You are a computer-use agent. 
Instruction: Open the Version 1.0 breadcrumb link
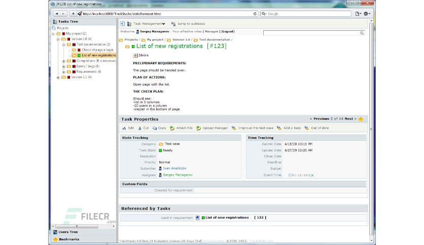[x=181, y=39]
